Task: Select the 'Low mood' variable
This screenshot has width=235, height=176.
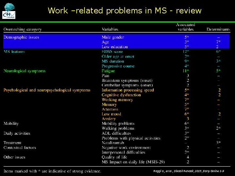Action: tap(111, 114)
